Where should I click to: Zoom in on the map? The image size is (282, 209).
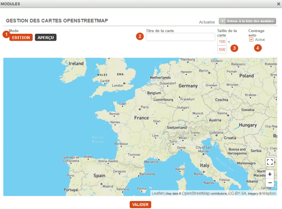(x=270, y=174)
